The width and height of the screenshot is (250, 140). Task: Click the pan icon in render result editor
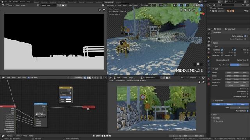coord(199,82)
